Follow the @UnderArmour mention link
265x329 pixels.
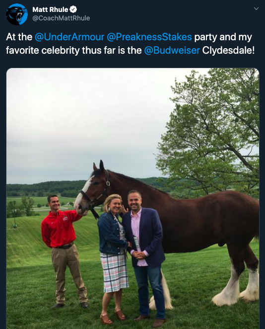click(69, 37)
